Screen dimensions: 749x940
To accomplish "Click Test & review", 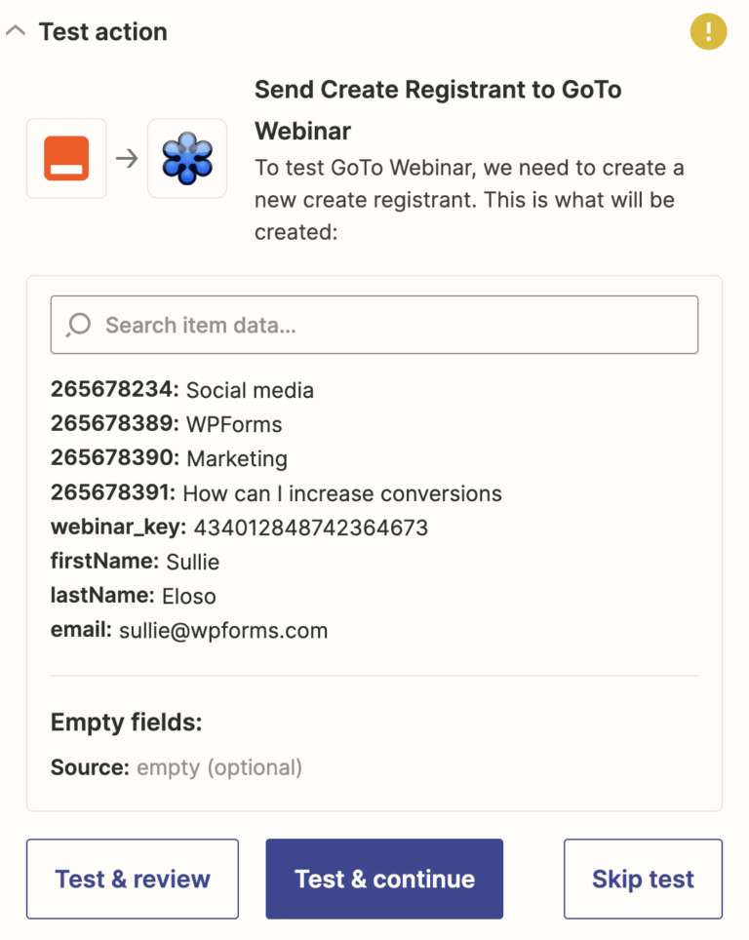I will [132, 879].
